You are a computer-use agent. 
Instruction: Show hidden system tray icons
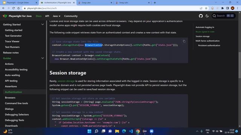tap(197, 131)
